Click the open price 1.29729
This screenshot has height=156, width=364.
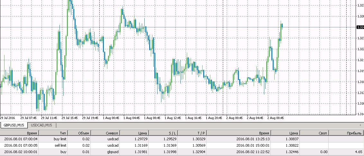click(x=141, y=139)
